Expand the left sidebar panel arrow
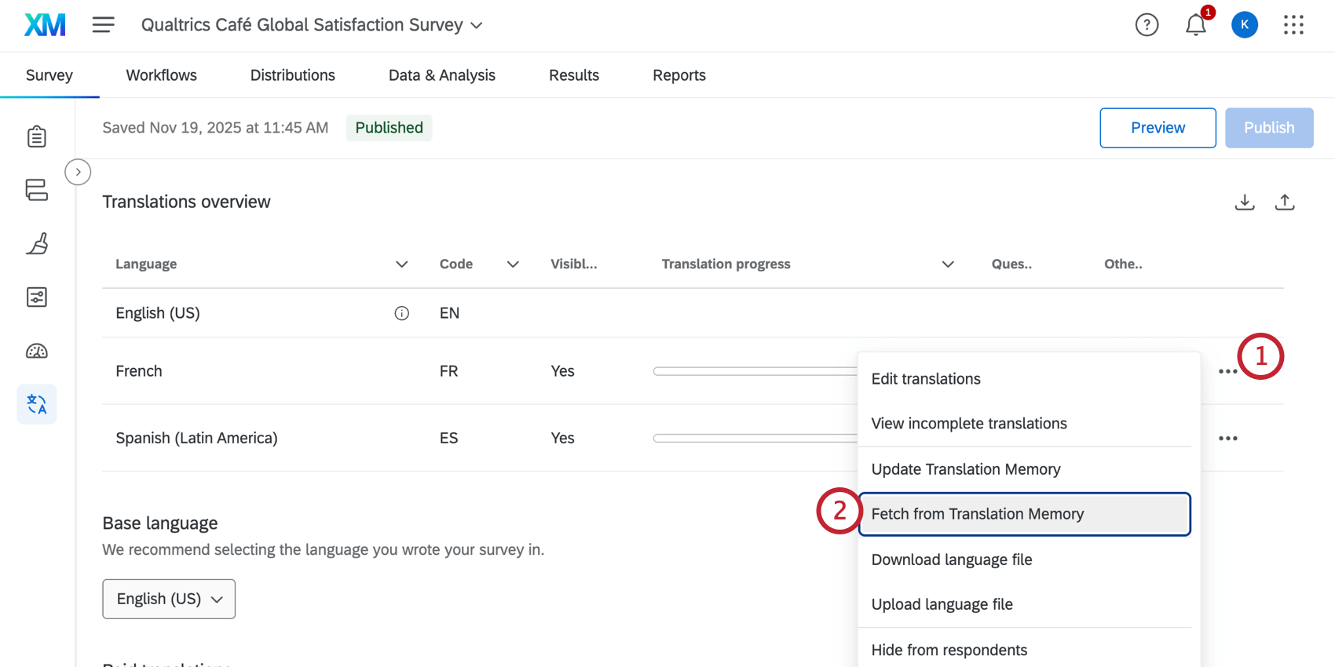Viewport: 1335px width, 667px height. (78, 172)
